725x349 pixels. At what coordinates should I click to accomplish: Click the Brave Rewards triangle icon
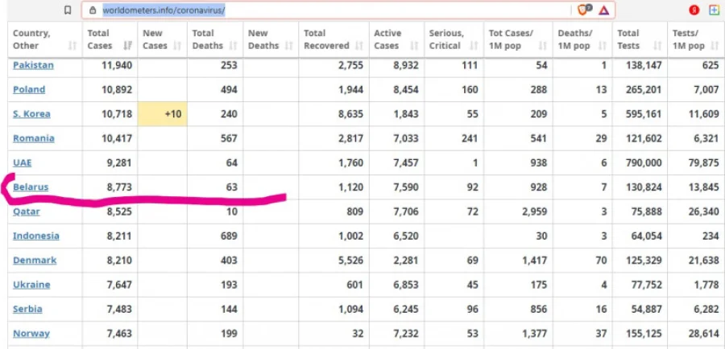603,10
